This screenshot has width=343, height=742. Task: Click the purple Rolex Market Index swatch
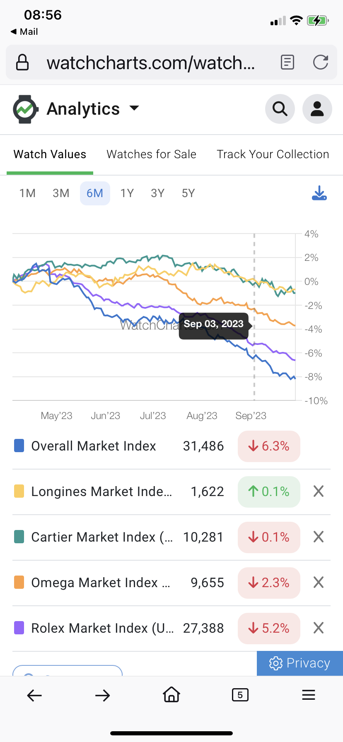(19, 628)
